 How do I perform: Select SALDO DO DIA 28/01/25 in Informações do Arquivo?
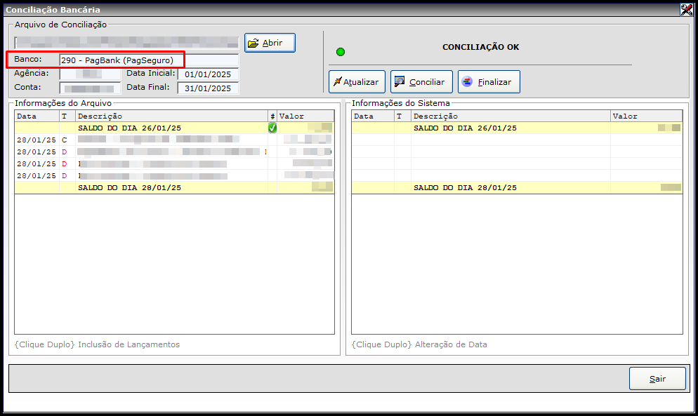[x=174, y=187]
